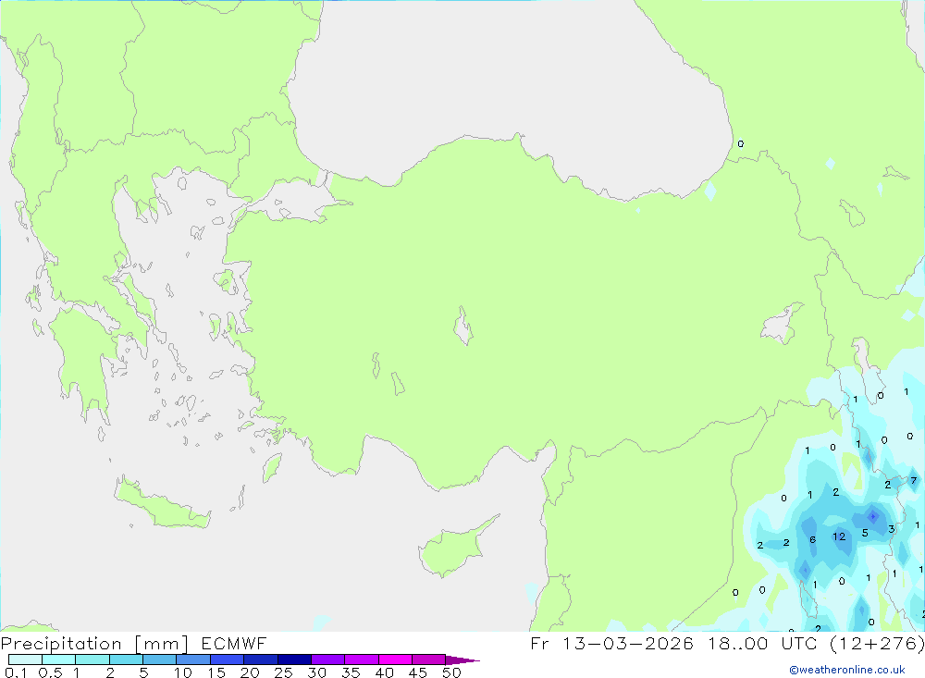This screenshot has width=925, height=678.
Task: Click the 10–15 mm legend color swatch
Action: pos(193,660)
